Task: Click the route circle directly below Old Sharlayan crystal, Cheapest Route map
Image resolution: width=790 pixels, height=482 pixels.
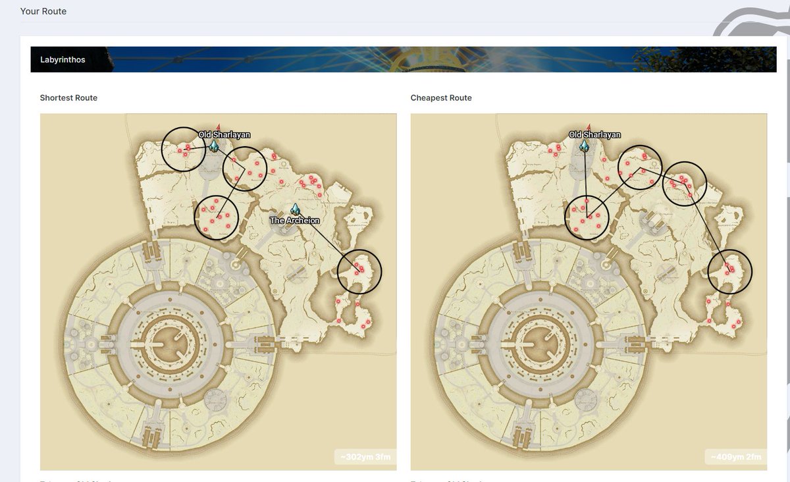Action: pos(587,218)
